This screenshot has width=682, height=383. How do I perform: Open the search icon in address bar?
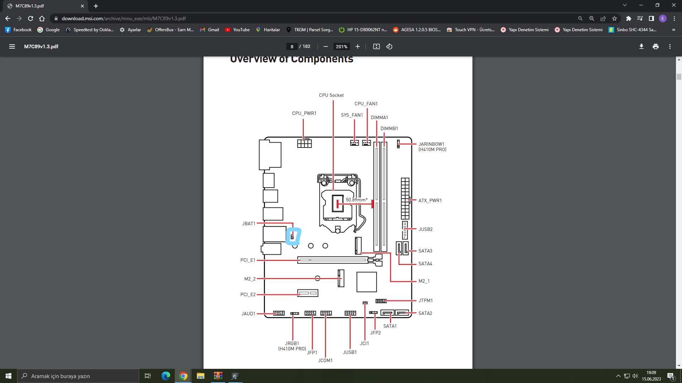tap(580, 18)
